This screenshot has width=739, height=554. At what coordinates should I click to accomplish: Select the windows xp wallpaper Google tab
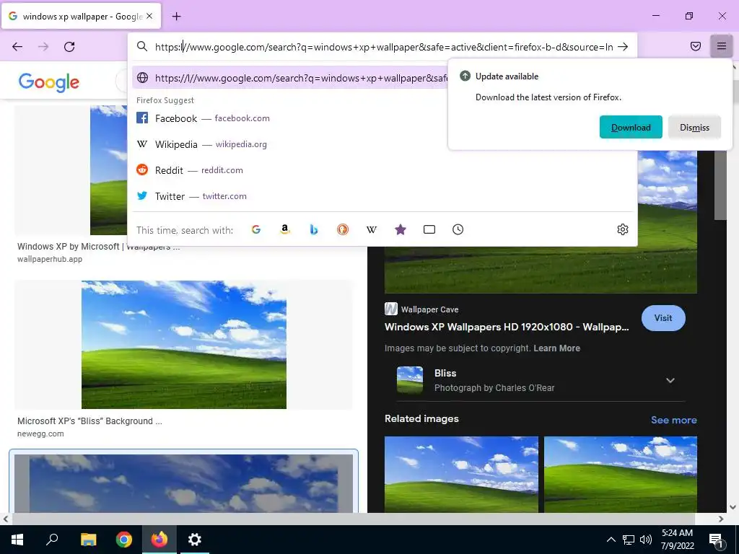(81, 17)
